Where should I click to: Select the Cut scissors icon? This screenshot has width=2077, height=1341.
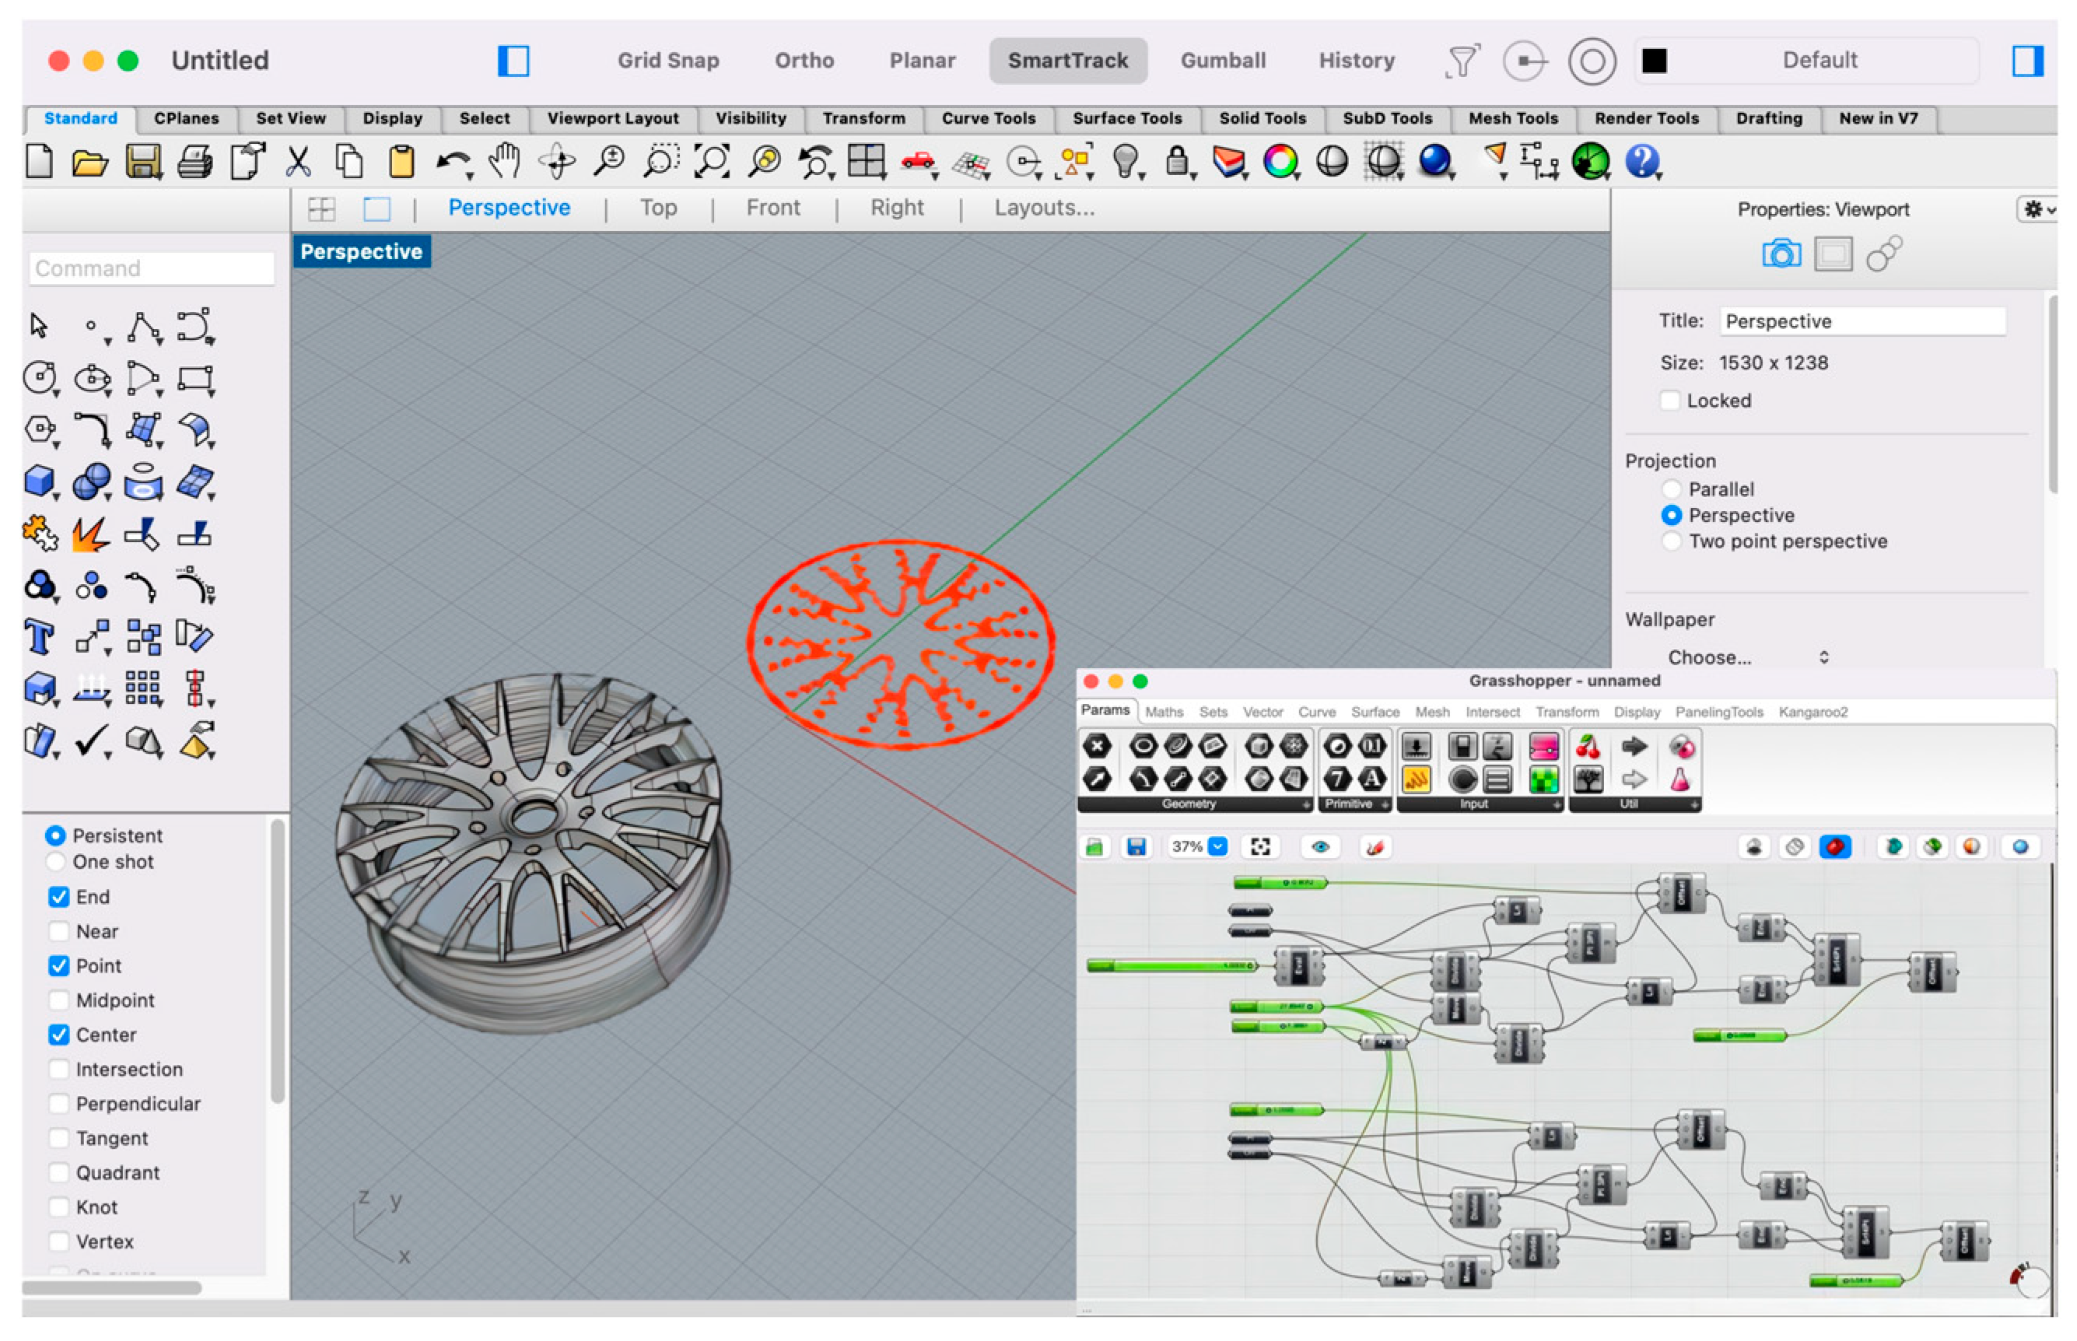tap(298, 162)
